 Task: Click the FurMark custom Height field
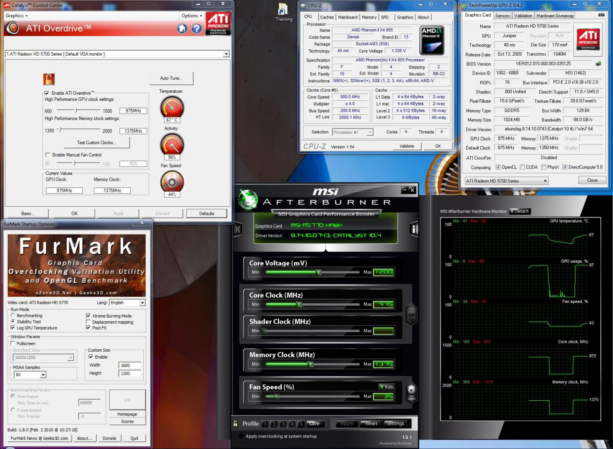click(x=129, y=374)
